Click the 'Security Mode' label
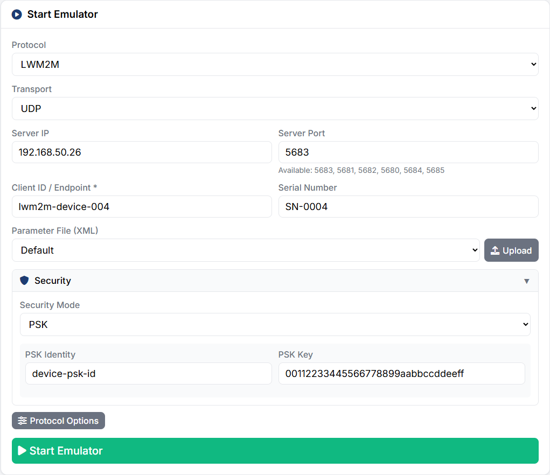Image resolution: width=550 pixels, height=475 pixels. pyautogui.click(x=50, y=305)
